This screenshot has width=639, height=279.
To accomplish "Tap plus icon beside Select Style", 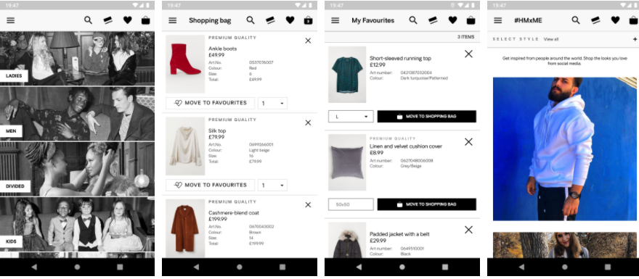I will point(635,39).
